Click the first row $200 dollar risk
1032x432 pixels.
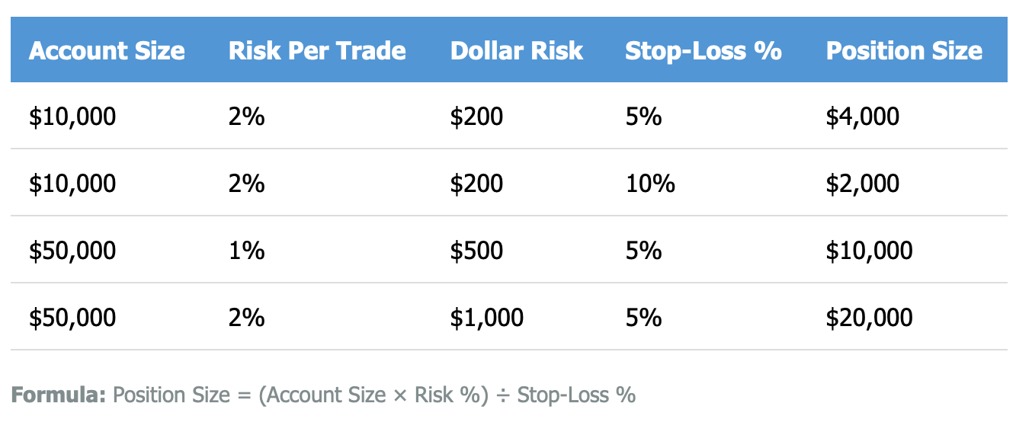pyautogui.click(x=476, y=117)
